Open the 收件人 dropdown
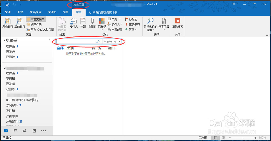 pos(115,24)
